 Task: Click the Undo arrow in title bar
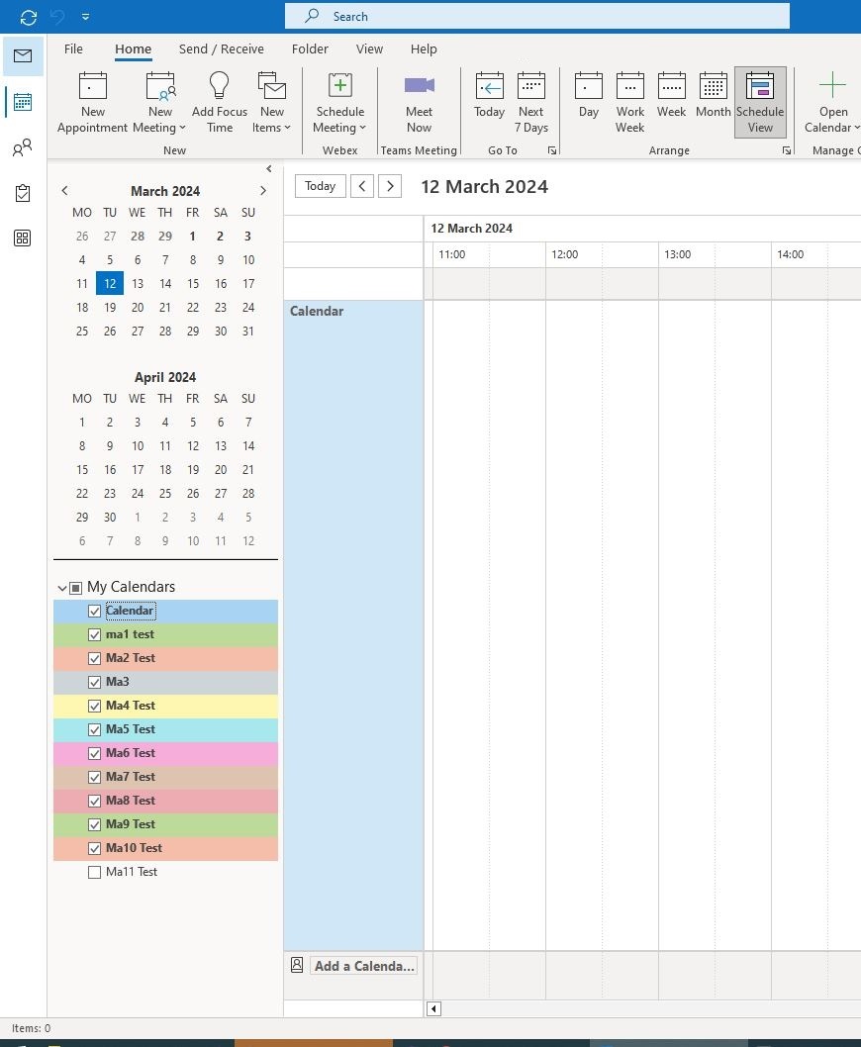[x=58, y=17]
